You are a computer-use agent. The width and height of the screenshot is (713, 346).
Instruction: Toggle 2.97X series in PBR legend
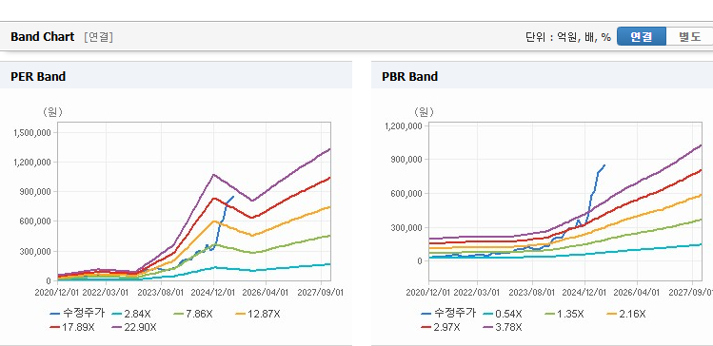(x=441, y=327)
